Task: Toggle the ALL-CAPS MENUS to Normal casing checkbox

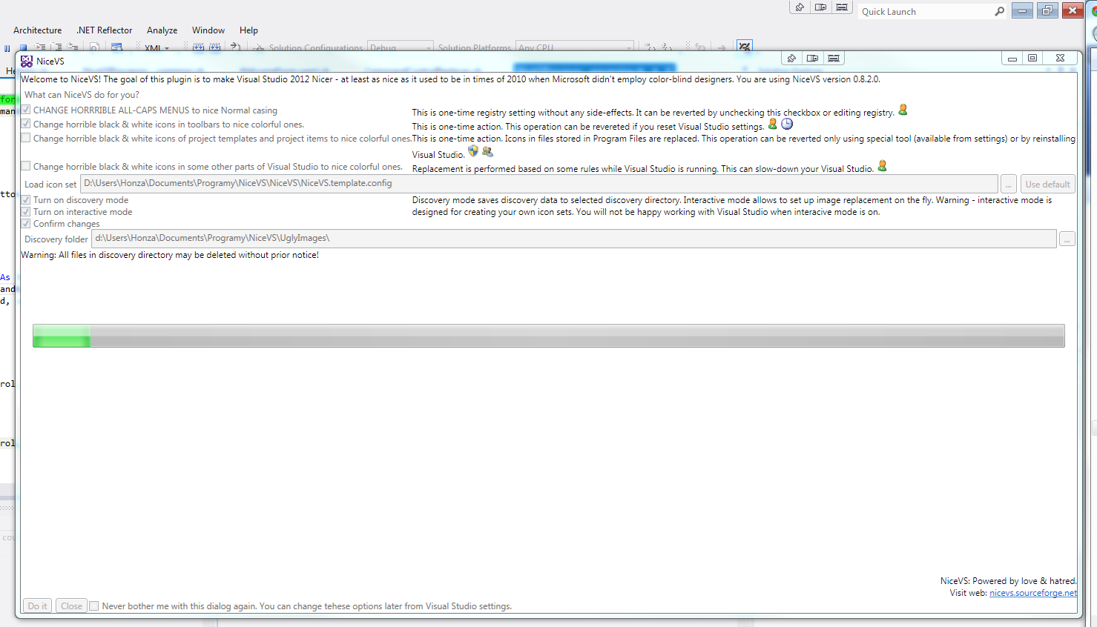Action: [x=26, y=110]
